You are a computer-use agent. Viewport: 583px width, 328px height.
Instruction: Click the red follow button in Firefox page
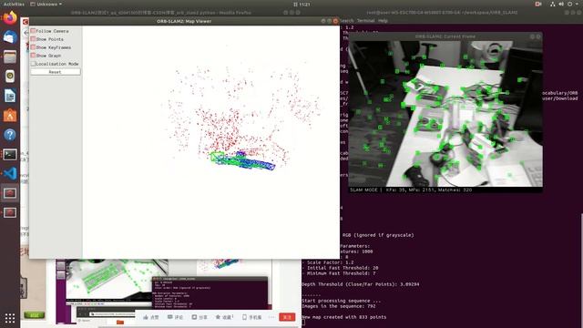click(287, 317)
